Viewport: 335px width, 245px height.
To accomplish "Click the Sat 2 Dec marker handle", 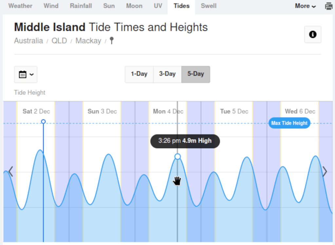I will click(43, 122).
